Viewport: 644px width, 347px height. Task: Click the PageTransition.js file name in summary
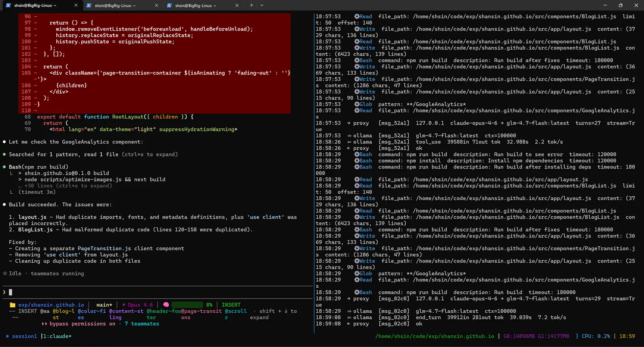point(104,249)
